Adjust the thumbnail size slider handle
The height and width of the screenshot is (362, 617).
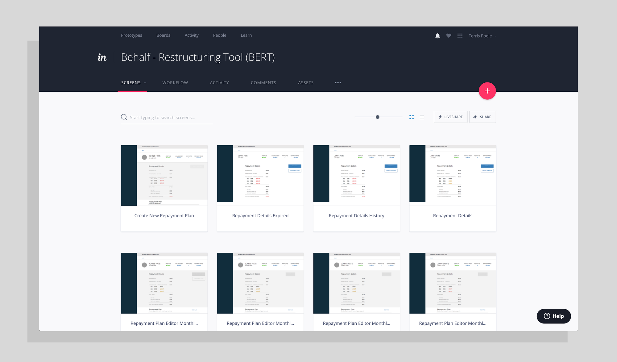pos(377,117)
